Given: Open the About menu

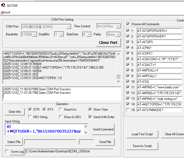Looking at the screenshot, I should (x=6, y=12).
